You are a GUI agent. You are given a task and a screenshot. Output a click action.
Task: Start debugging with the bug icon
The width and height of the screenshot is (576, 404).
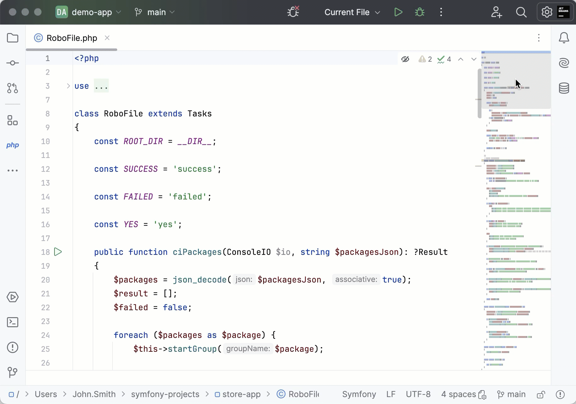click(x=420, y=12)
